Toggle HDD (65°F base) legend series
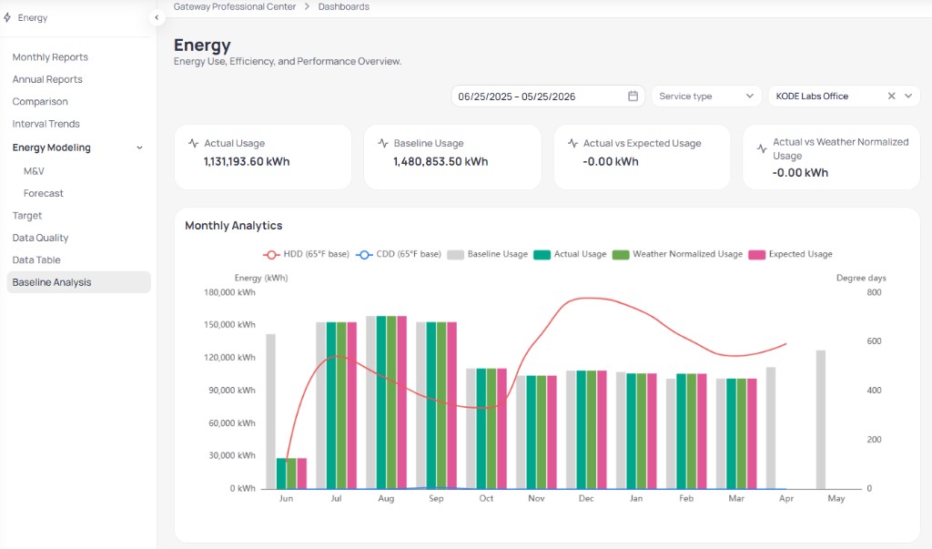 point(306,254)
